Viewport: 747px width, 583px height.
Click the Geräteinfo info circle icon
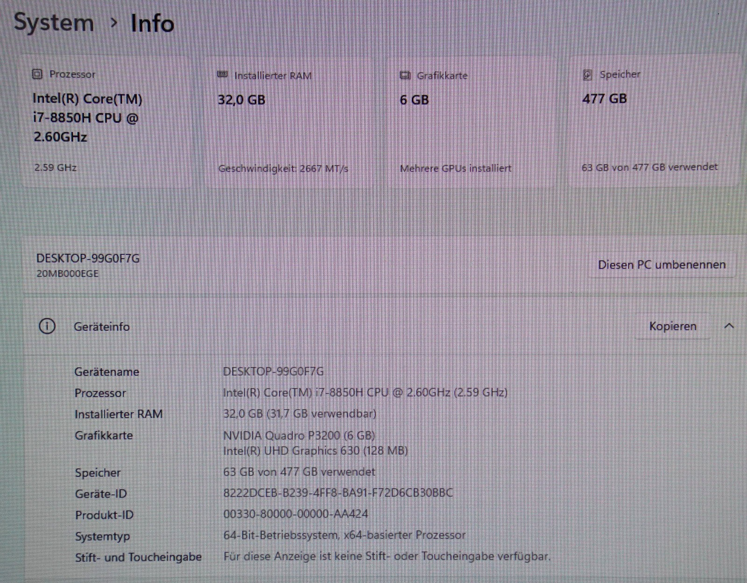(x=47, y=326)
